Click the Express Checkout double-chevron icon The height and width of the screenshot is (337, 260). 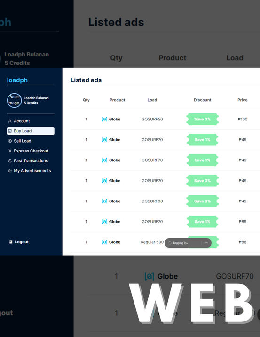pyautogui.click(x=10, y=151)
